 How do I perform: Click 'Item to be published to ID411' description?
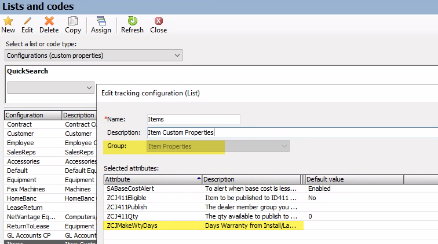click(251, 198)
